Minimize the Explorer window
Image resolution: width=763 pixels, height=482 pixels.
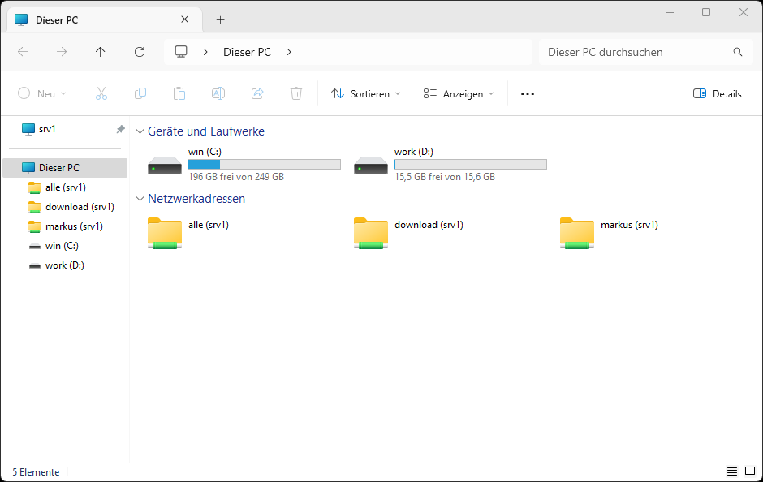tap(670, 13)
